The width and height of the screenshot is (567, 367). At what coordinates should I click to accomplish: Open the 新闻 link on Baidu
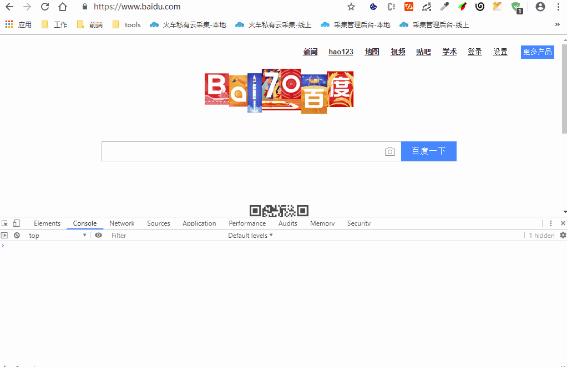click(x=310, y=52)
